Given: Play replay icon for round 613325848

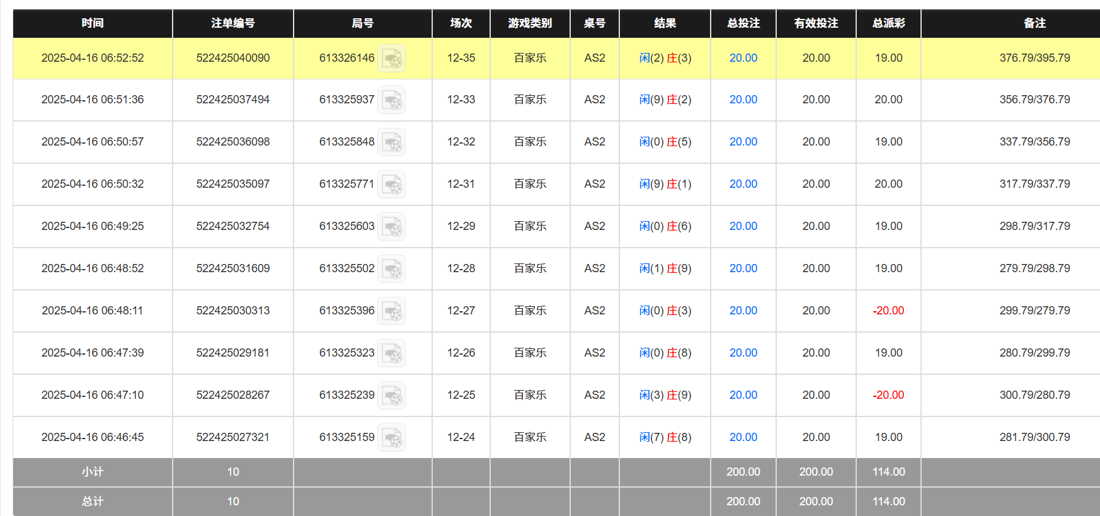Looking at the screenshot, I should tap(391, 142).
